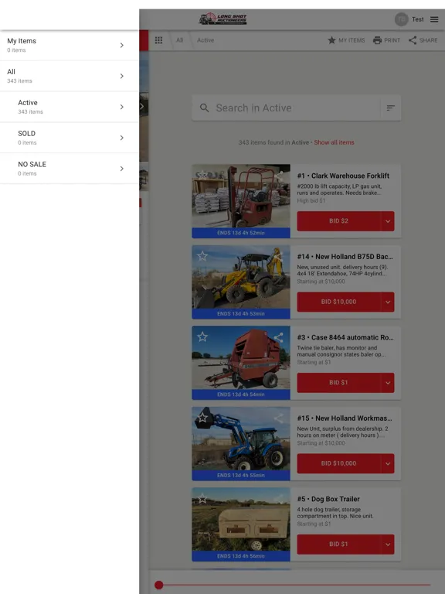
Task: Click inside the Search in Active field
Action: (295, 108)
